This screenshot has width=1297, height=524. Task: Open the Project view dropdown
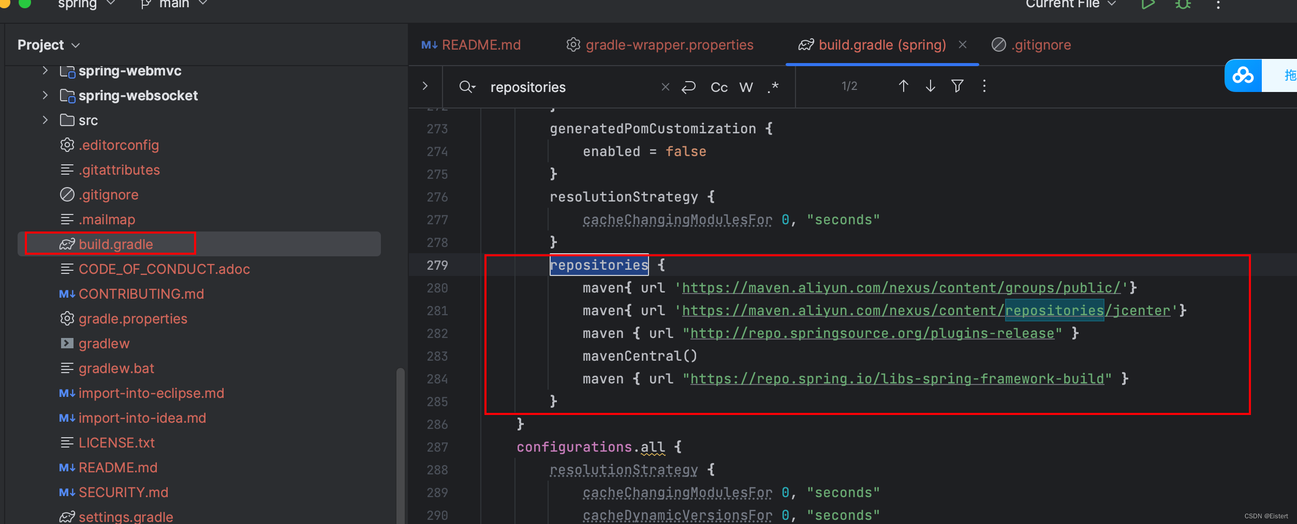pyautogui.click(x=49, y=45)
